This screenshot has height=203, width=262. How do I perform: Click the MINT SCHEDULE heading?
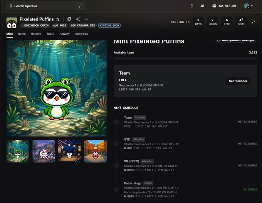pyautogui.click(x=126, y=108)
